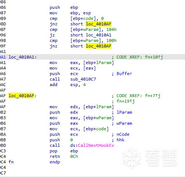Click the loc_4010A1 label definition

(x=22, y=57)
